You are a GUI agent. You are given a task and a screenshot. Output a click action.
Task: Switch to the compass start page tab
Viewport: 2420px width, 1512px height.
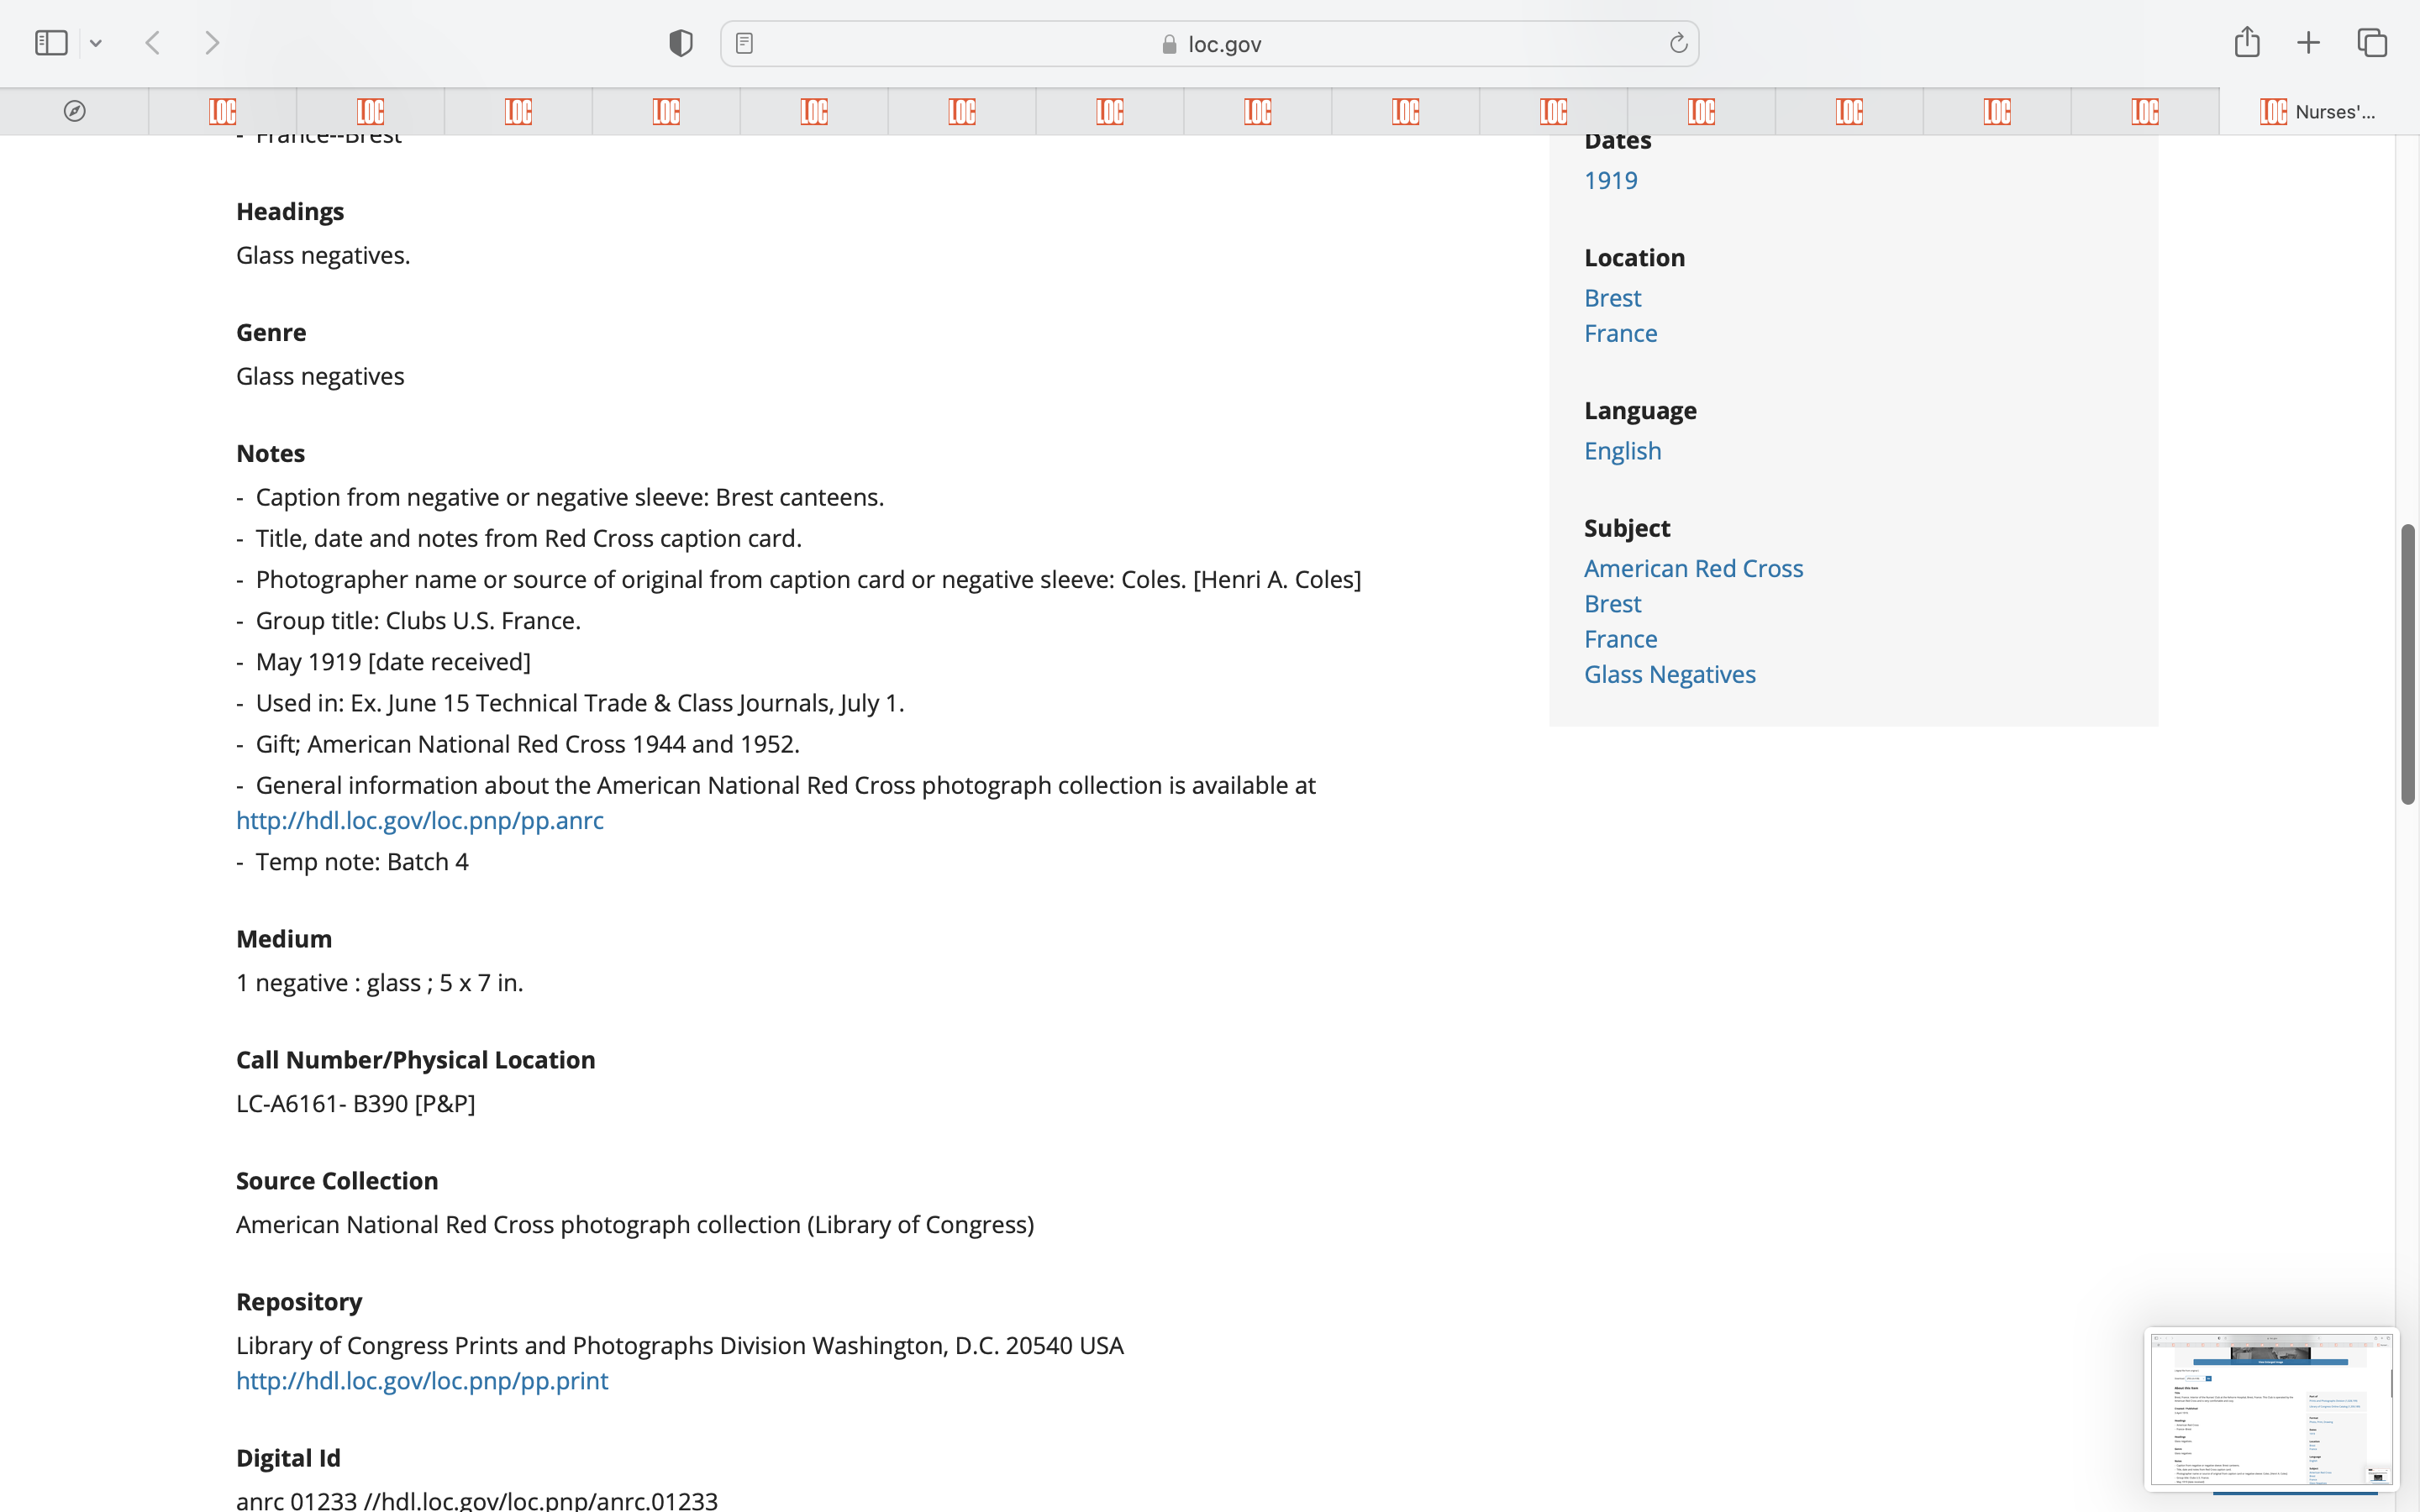click(75, 111)
